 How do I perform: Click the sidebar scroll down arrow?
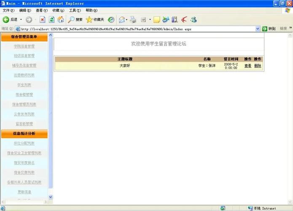pos(51,197)
